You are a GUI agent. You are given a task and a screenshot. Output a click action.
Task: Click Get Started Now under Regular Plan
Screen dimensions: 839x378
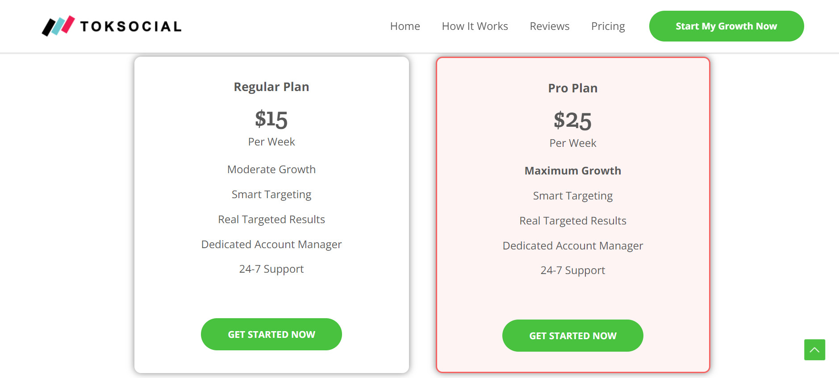coord(271,334)
